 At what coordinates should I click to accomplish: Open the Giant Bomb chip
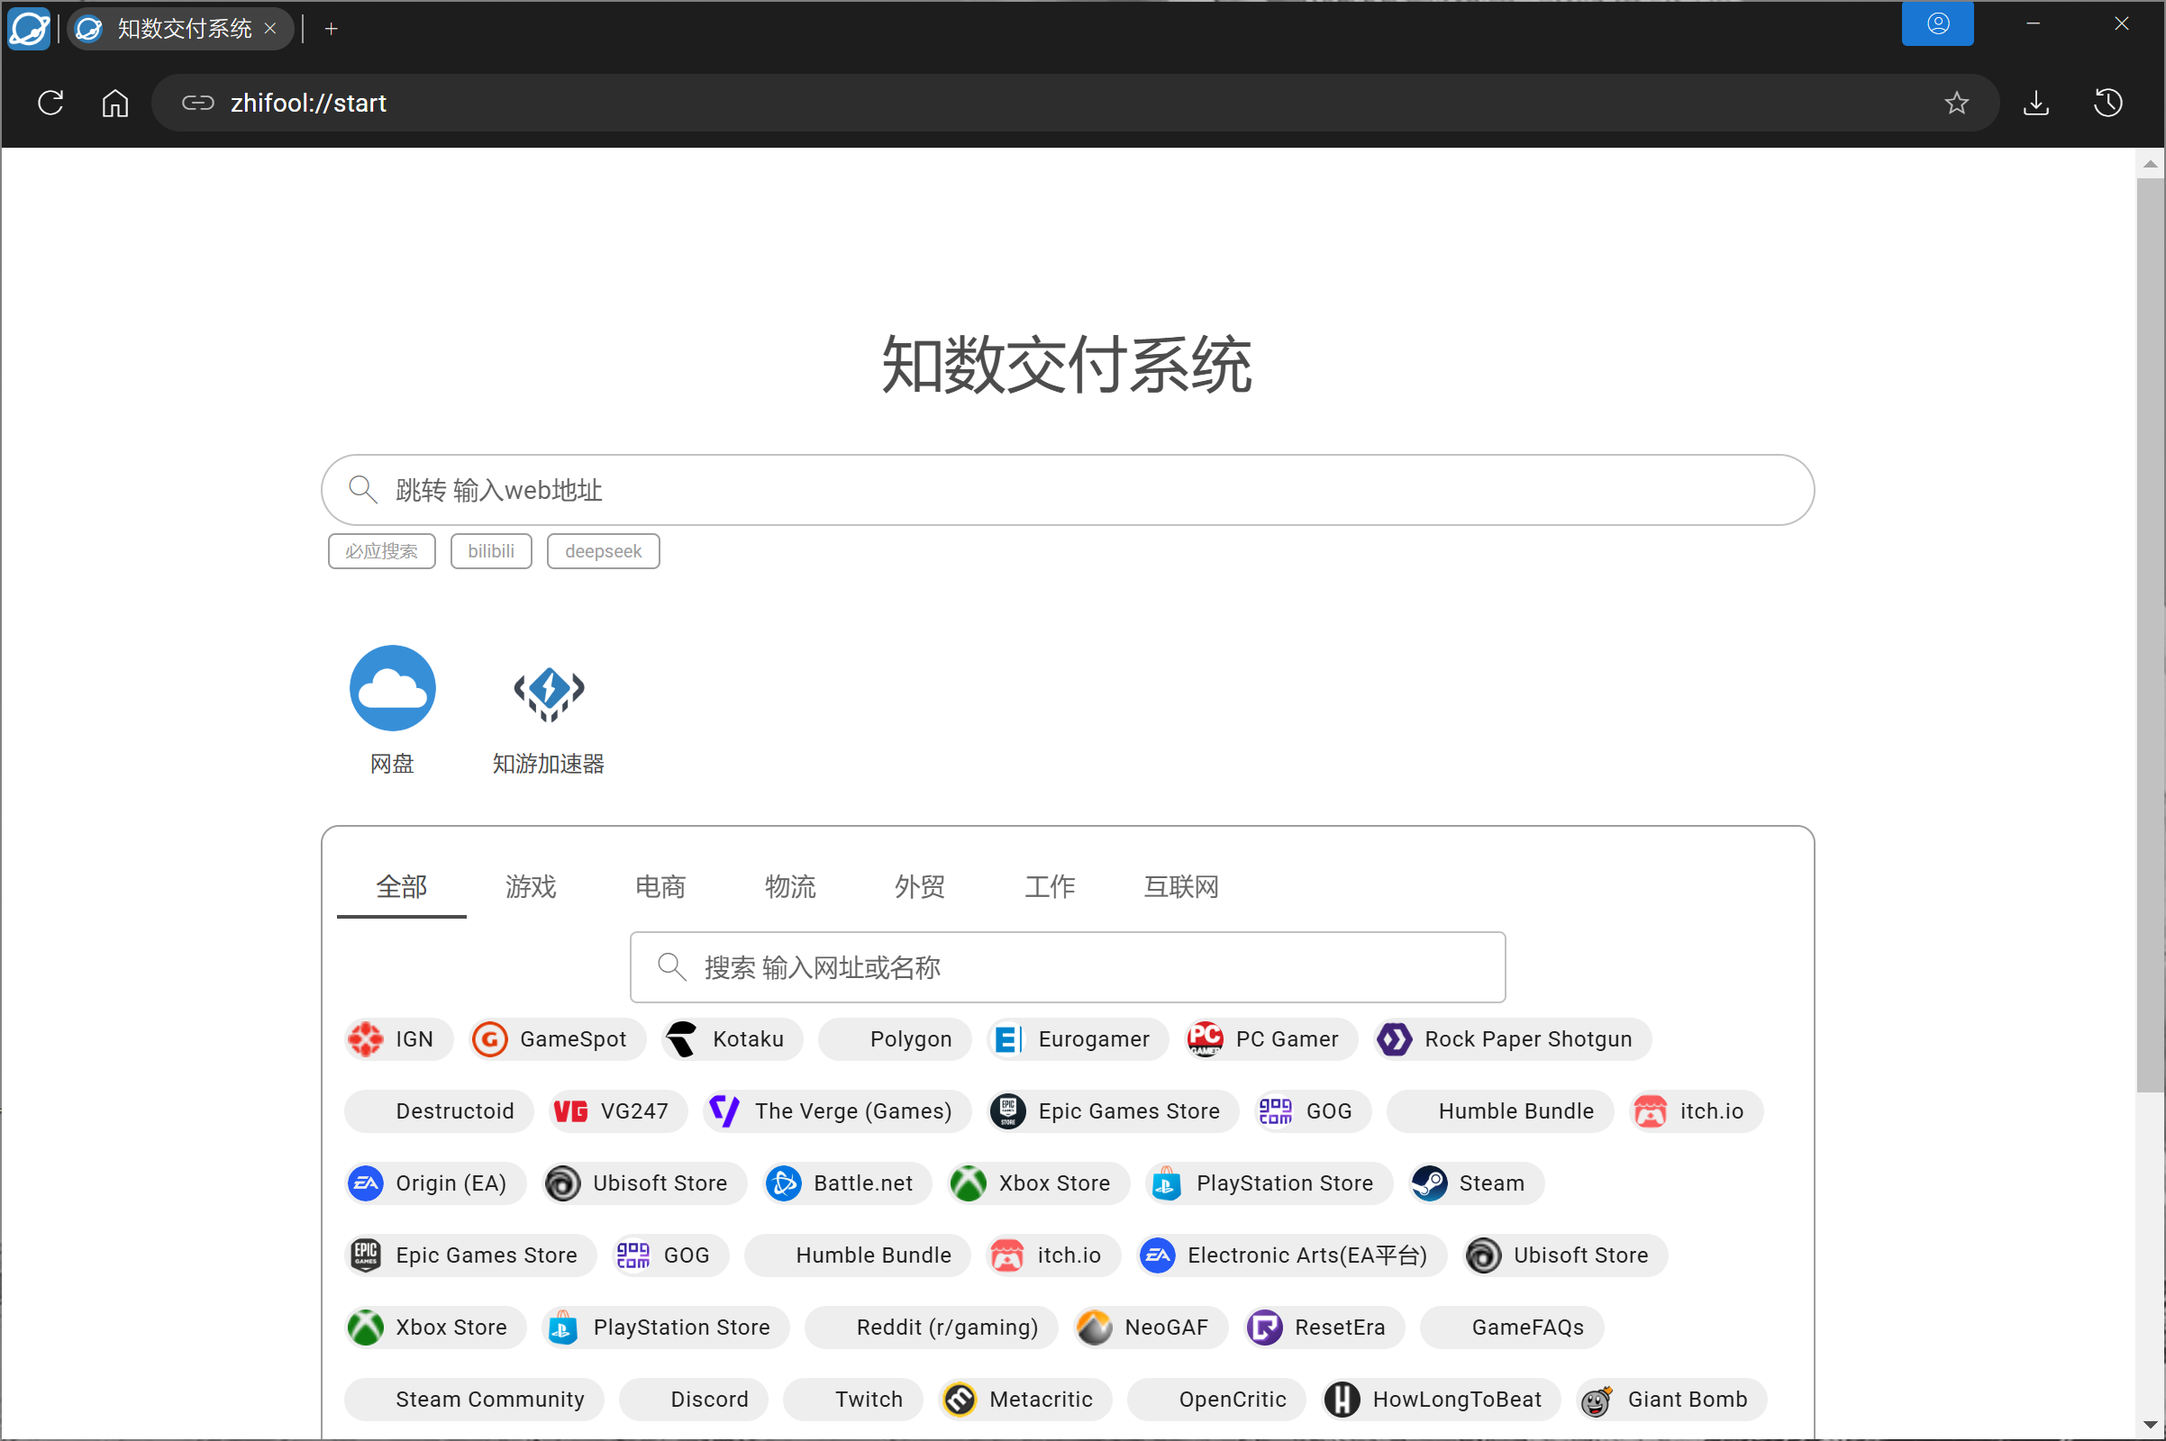tap(1670, 1400)
